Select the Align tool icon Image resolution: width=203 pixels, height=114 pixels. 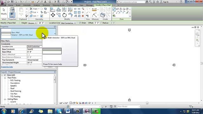(53, 10)
